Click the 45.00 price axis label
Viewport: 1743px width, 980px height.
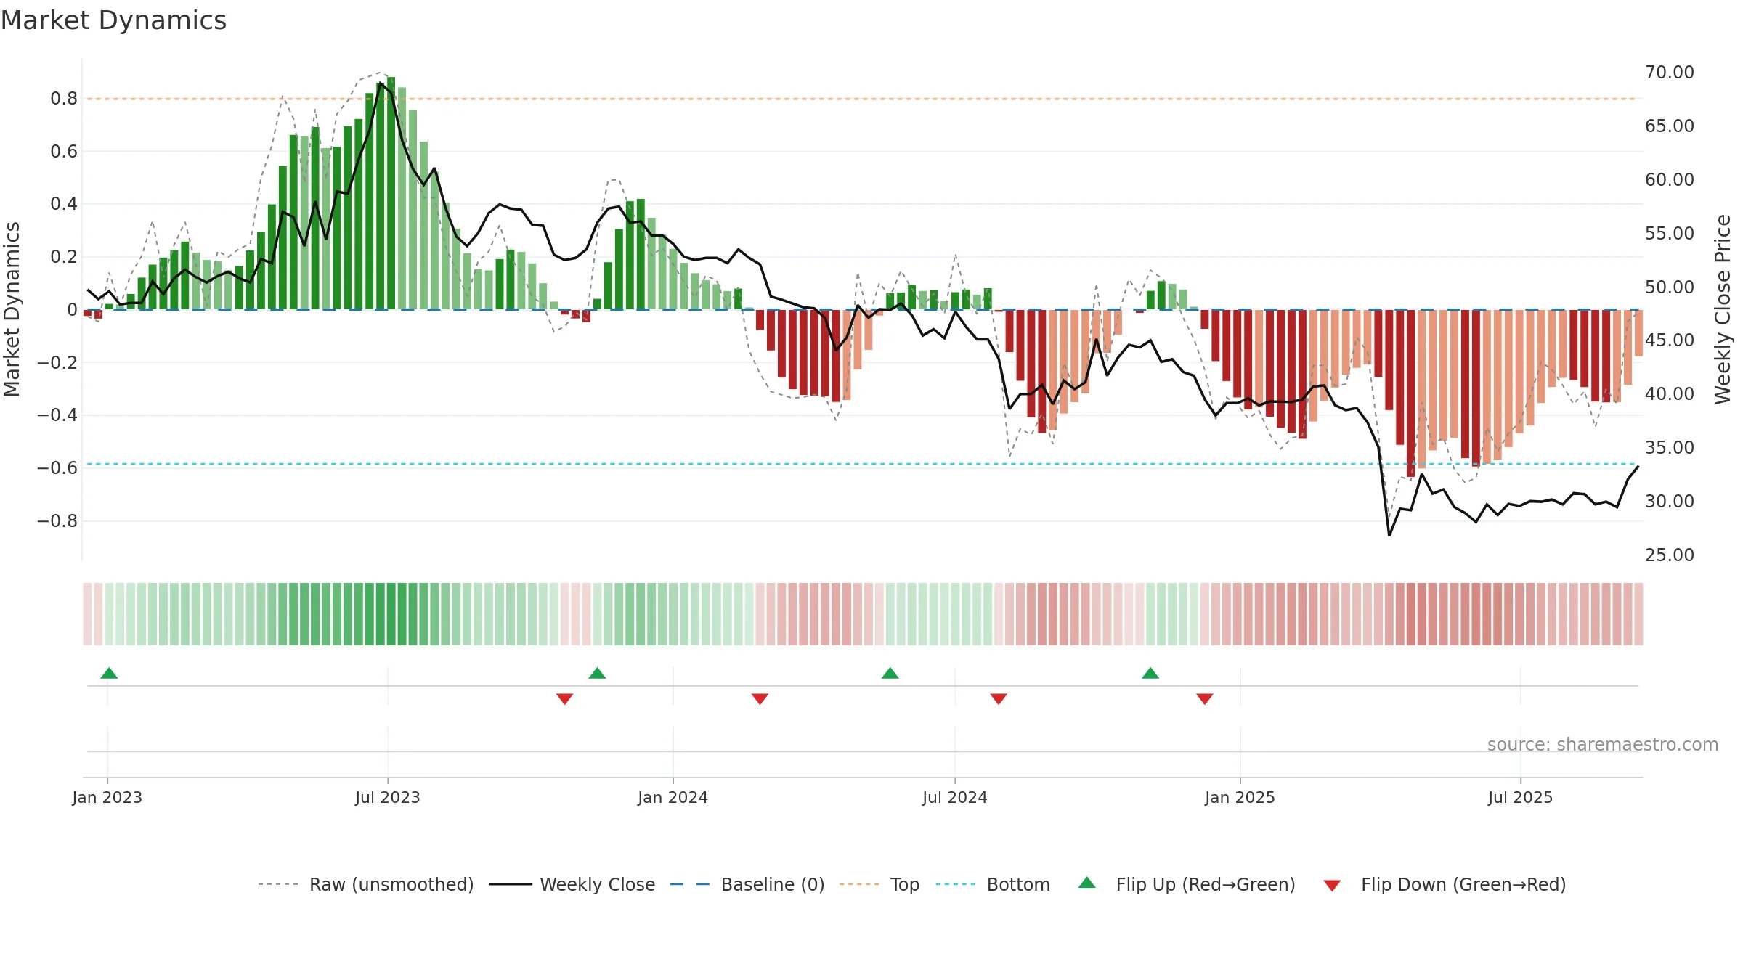coord(1670,340)
